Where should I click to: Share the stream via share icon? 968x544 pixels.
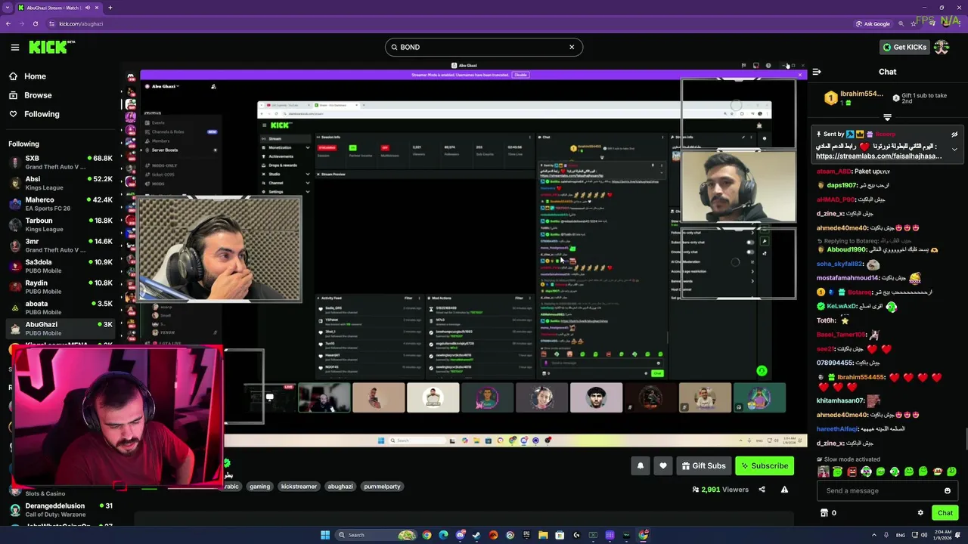pyautogui.click(x=762, y=490)
